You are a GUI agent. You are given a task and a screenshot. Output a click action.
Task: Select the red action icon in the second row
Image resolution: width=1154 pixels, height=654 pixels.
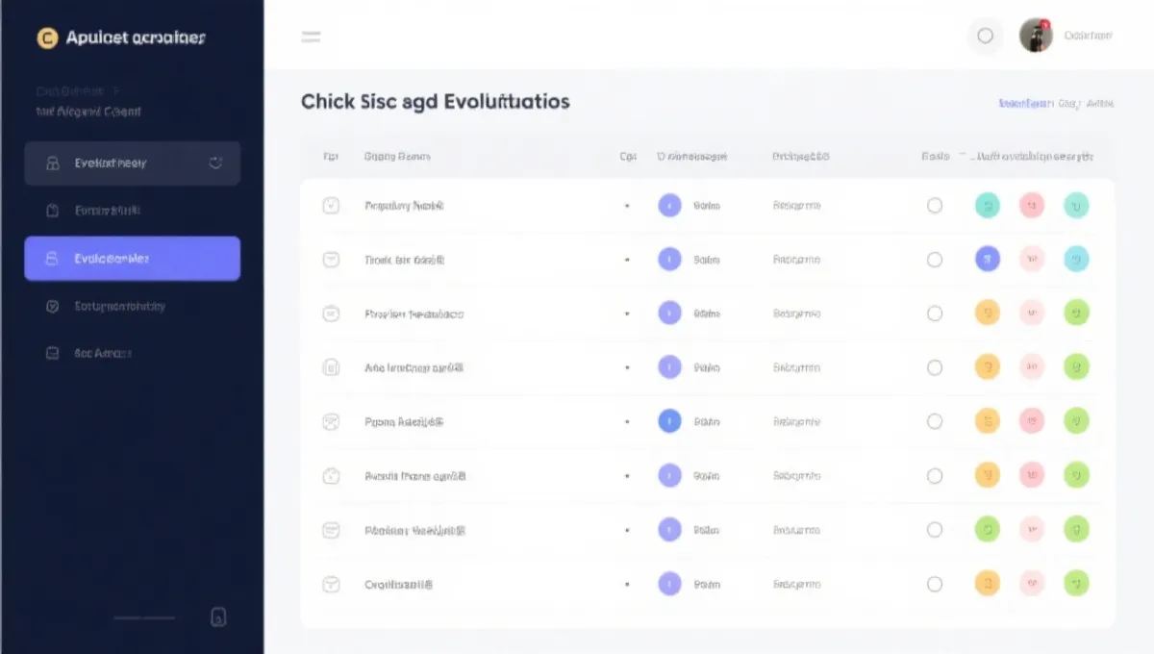(1032, 259)
